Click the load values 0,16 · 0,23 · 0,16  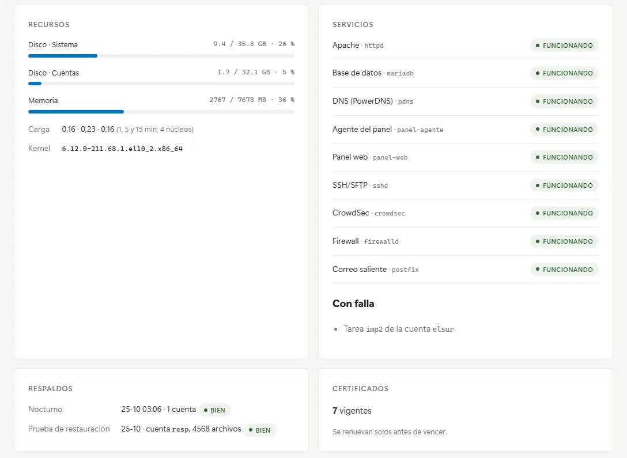88,129
